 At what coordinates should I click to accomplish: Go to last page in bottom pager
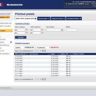click(x=45, y=79)
